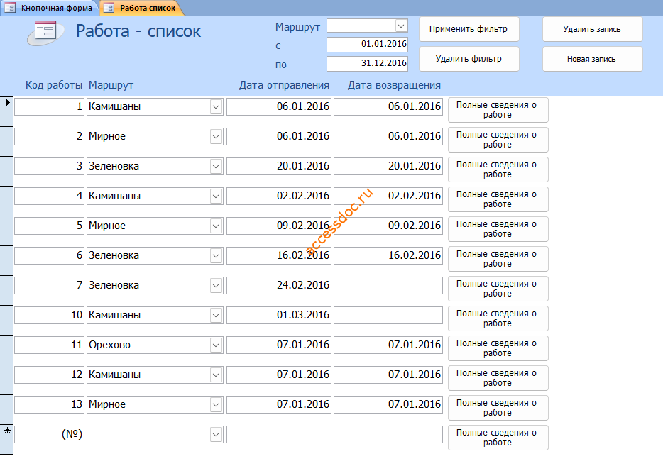The image size is (663, 471).
Task: Open full work details for work code 2
Action: click(498, 140)
